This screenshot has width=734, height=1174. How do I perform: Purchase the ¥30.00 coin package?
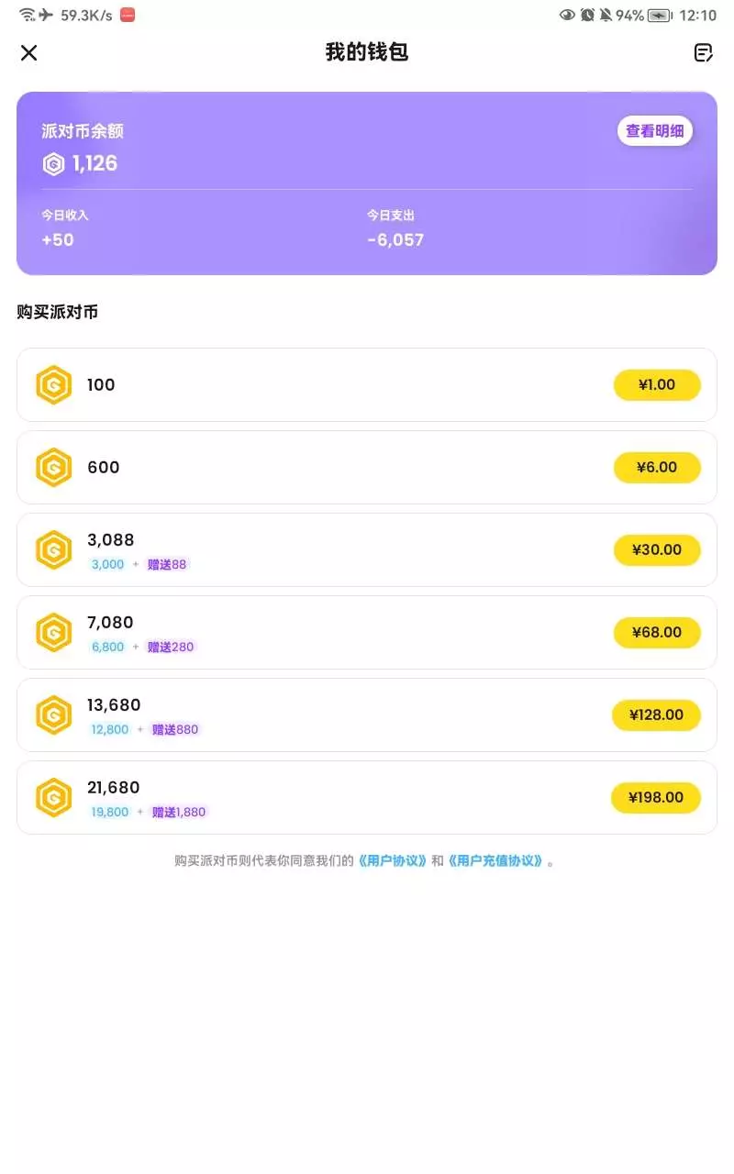tap(657, 550)
